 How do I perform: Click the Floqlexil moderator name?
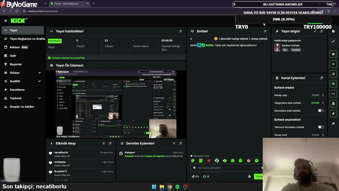(x=129, y=156)
